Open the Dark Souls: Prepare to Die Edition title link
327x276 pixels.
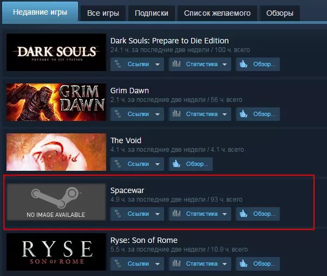point(169,41)
